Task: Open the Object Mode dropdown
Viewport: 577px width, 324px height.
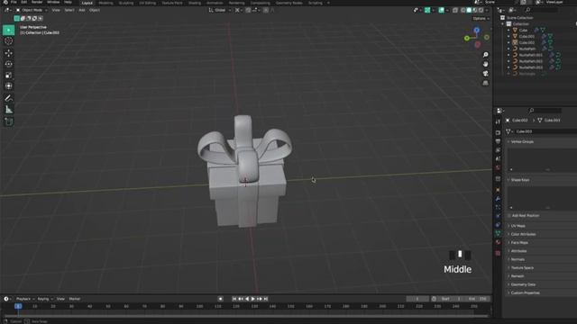Action: click(x=32, y=10)
